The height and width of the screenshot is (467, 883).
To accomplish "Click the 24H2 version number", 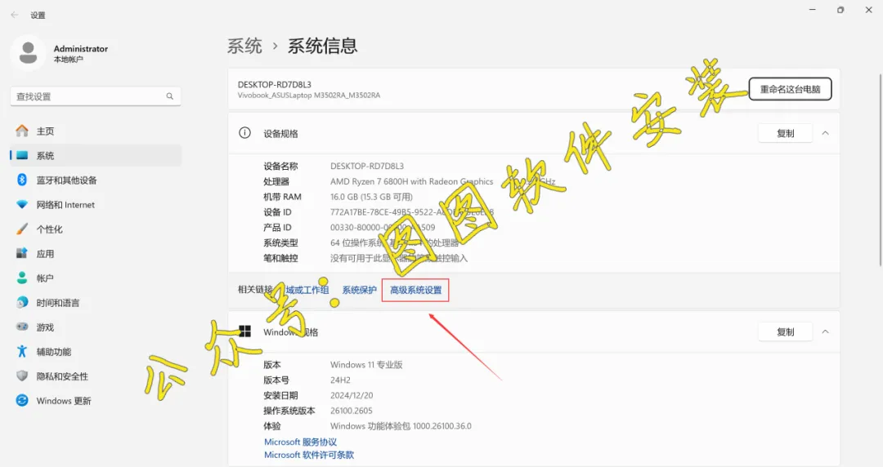I will coord(340,380).
